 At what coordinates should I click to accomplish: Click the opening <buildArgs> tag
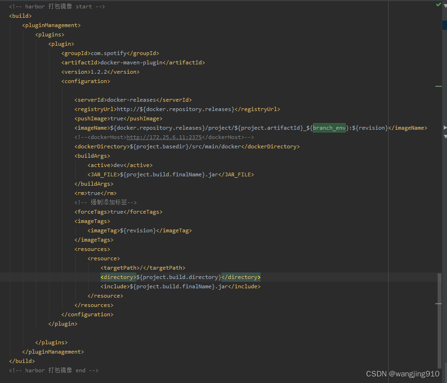tap(92, 156)
